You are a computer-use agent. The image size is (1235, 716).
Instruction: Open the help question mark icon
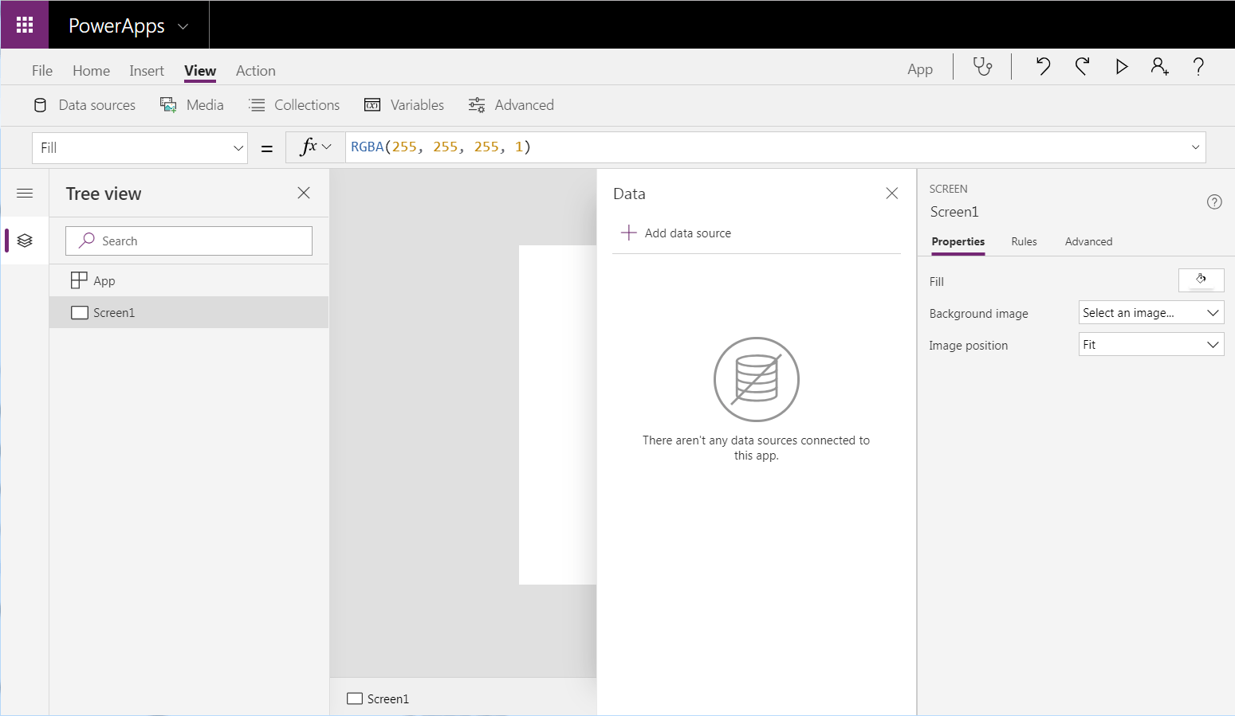pos(1198,67)
